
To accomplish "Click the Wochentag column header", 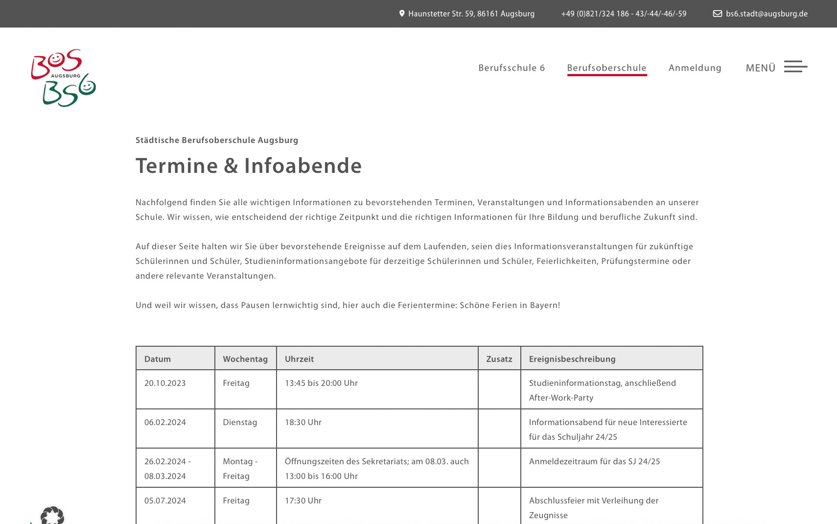I will (x=245, y=358).
